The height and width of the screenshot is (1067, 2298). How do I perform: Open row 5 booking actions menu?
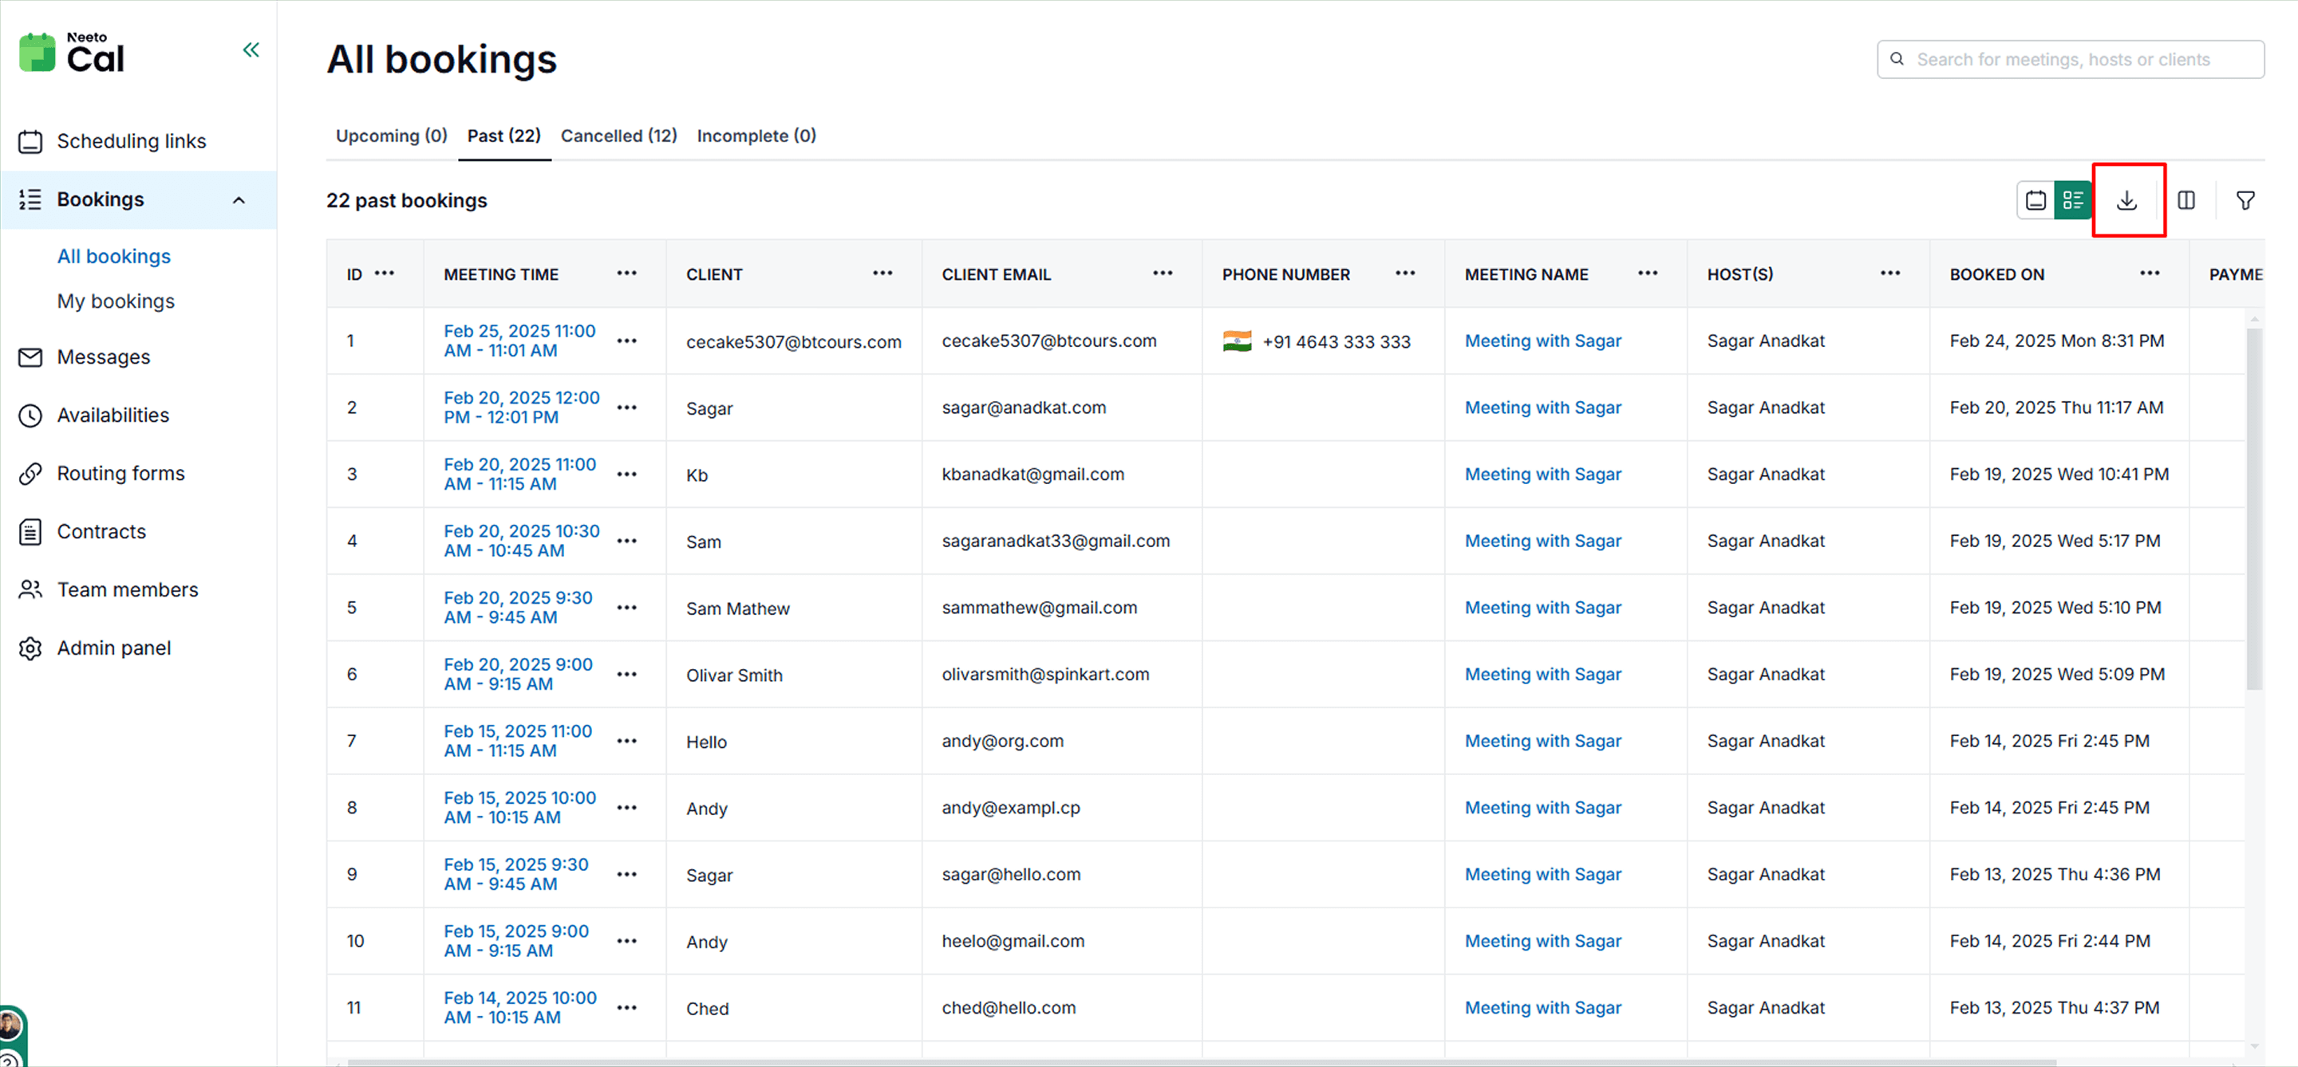pyautogui.click(x=627, y=608)
